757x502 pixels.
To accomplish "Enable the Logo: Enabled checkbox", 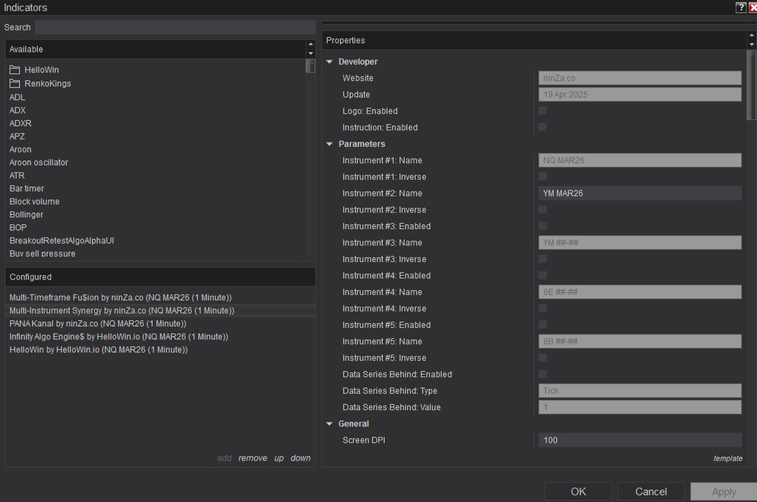I will click(543, 111).
